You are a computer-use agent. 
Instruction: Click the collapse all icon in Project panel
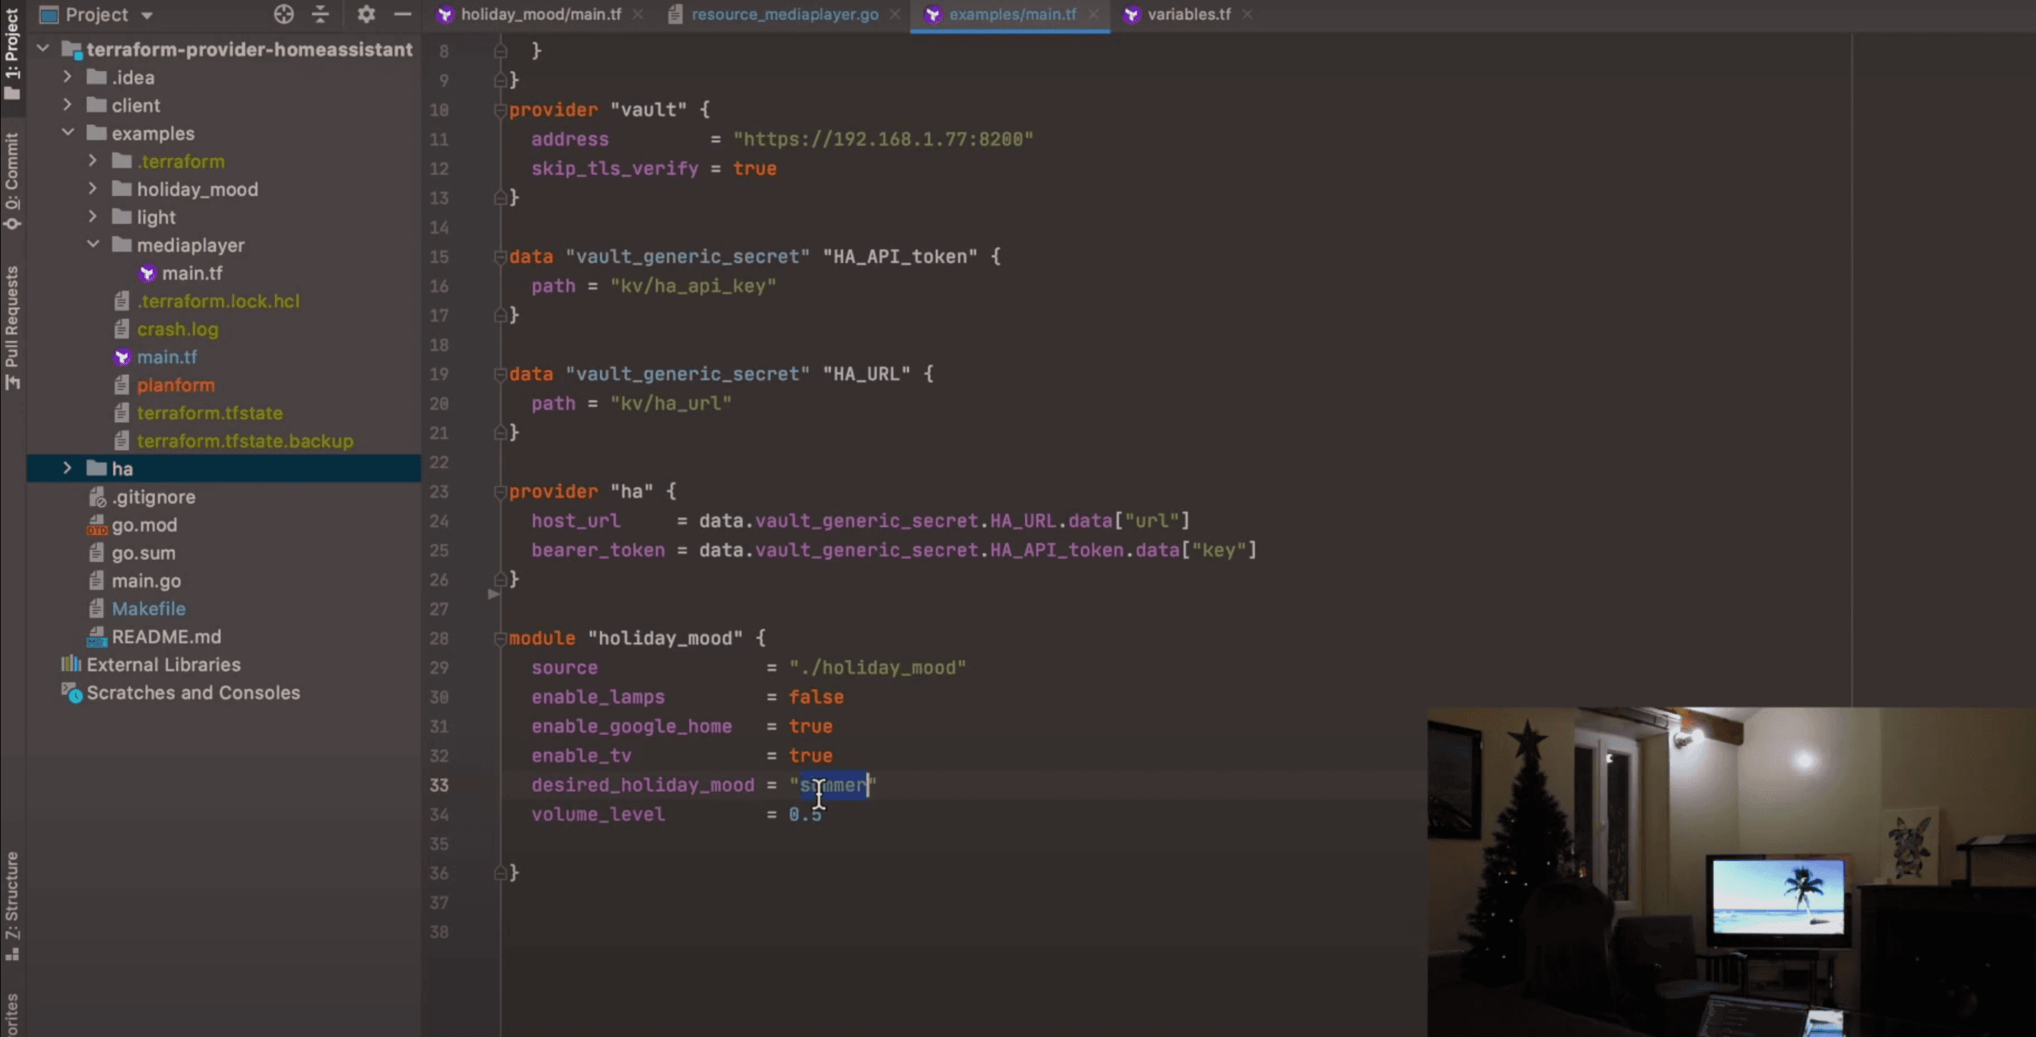(320, 14)
